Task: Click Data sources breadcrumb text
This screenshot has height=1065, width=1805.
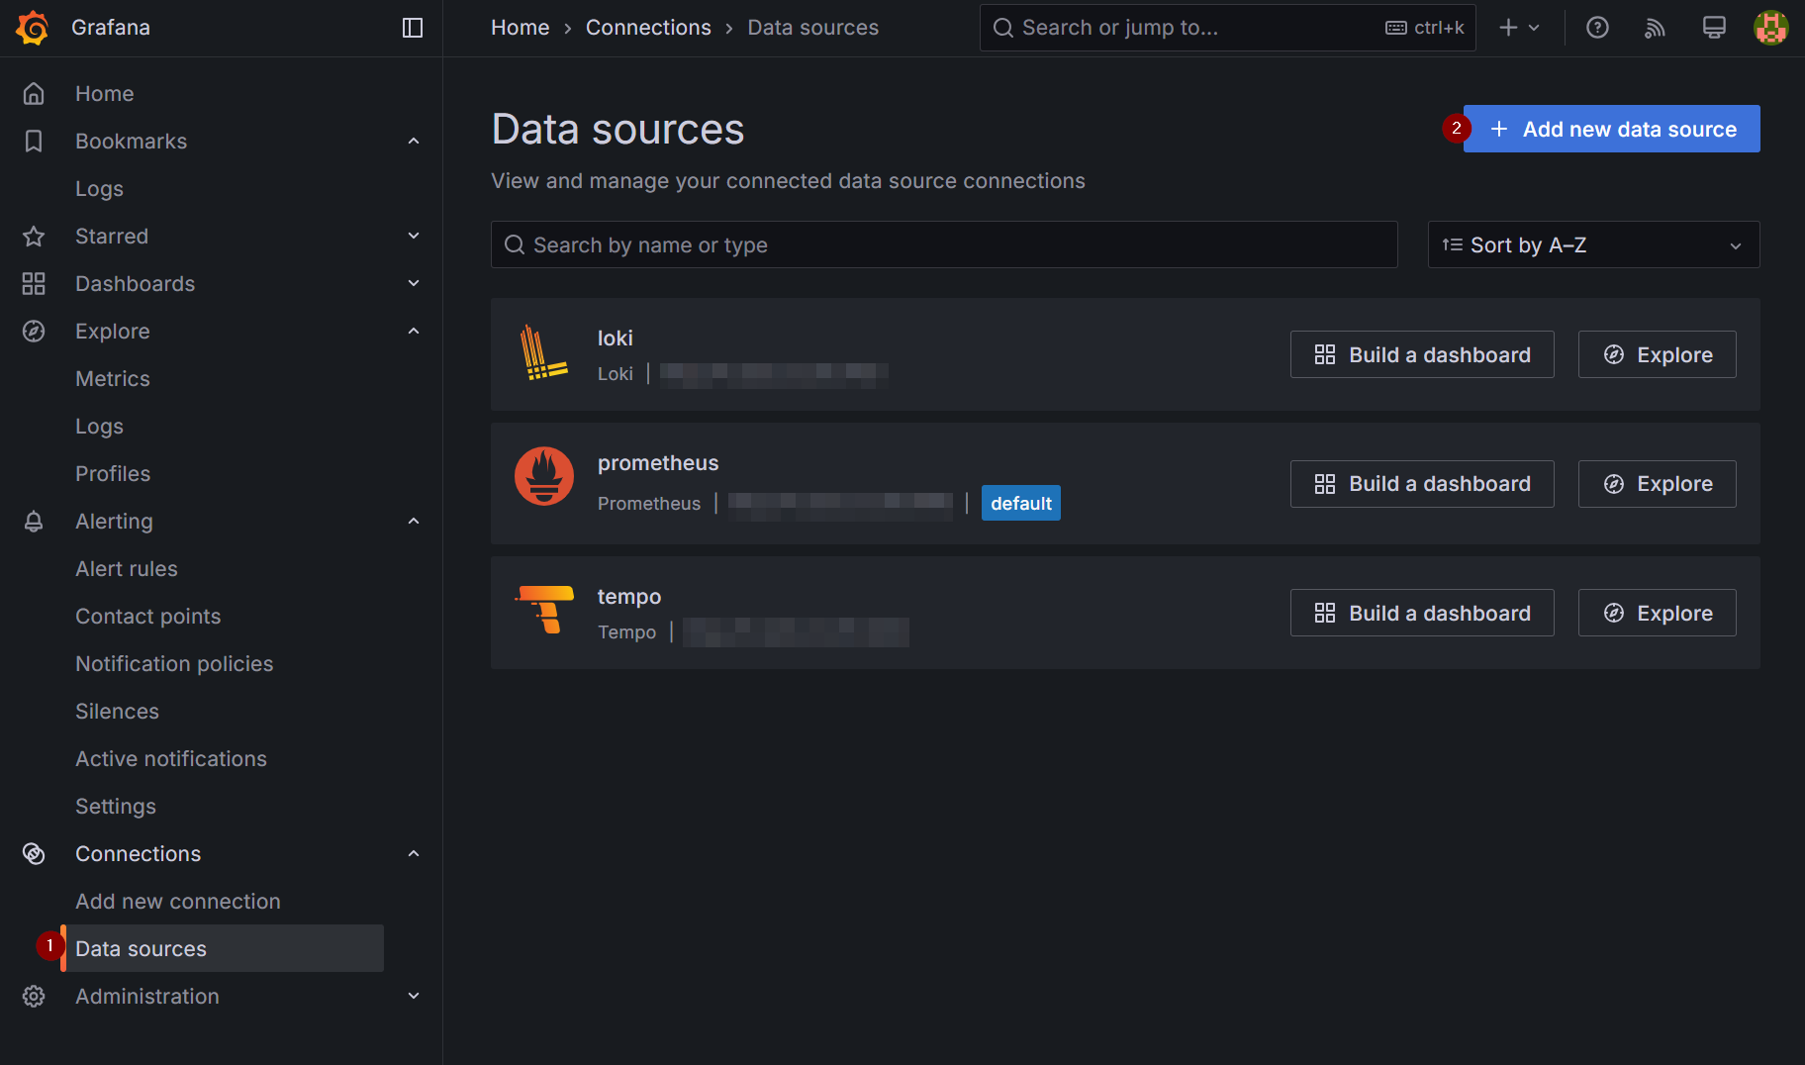Action: 812,28
